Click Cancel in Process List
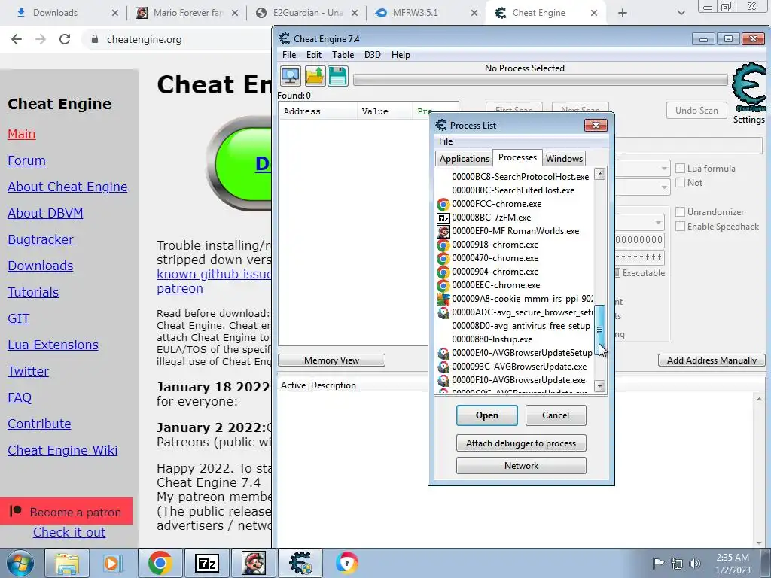 [x=556, y=415]
